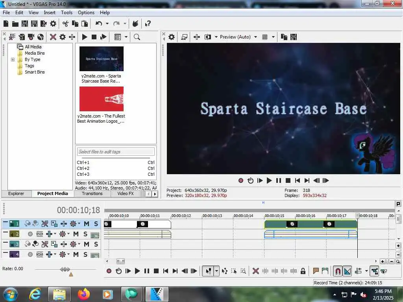
Task: Open the Undo history dropdown arrow
Action: [x=107, y=24]
